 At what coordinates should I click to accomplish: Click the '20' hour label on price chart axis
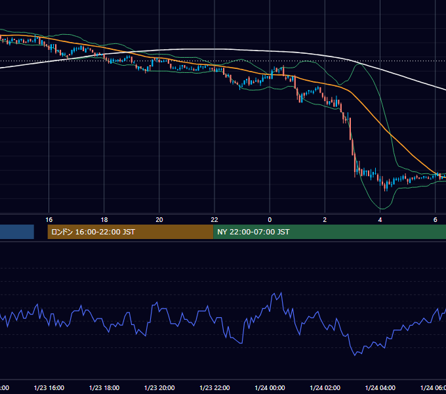(x=159, y=220)
